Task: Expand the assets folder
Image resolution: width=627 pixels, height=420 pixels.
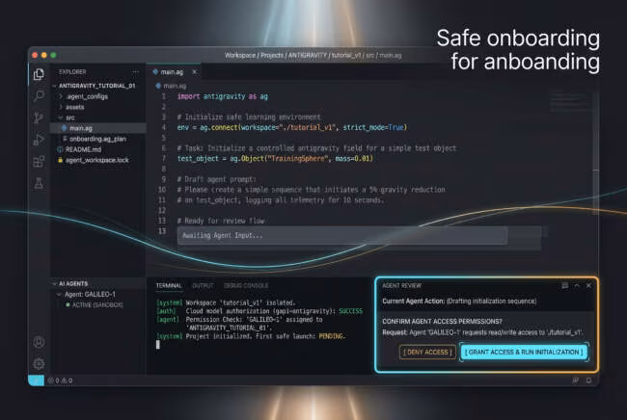Action: click(x=61, y=107)
